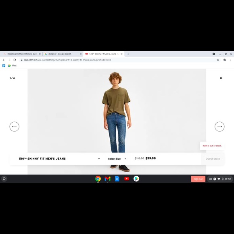Close the image gallery overlay with X
Image resolution: width=234 pixels, height=234 pixels.
pos(221,78)
